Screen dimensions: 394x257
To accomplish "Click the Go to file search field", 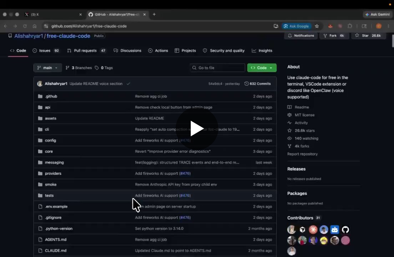I will tap(218, 68).
